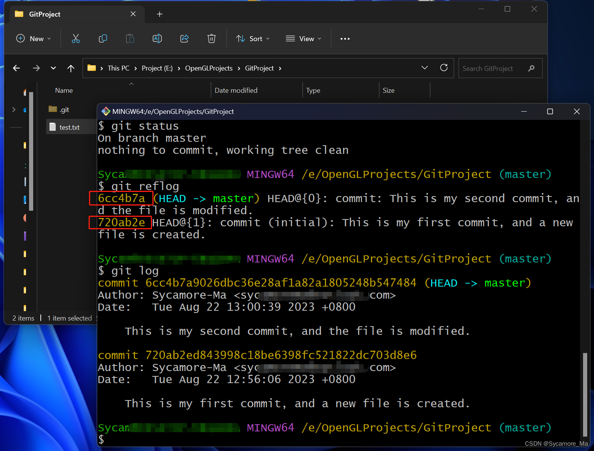Click the folder icon in address bar
This screenshot has width=594, height=451.
pyautogui.click(x=92, y=68)
